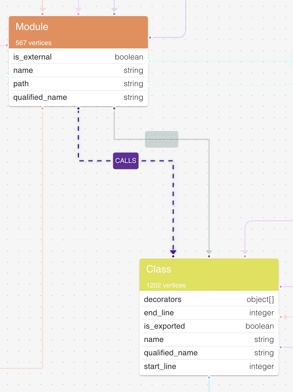Click the DEFINES connection handle under Module
293x392 pixels.
114,108
